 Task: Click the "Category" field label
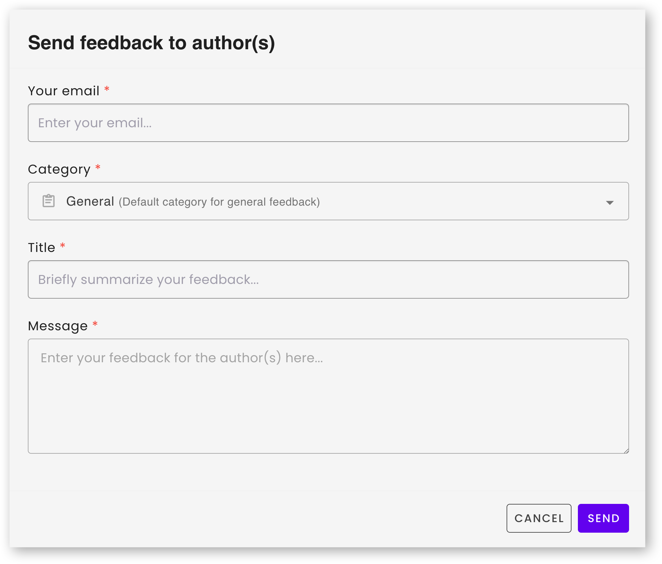point(59,169)
